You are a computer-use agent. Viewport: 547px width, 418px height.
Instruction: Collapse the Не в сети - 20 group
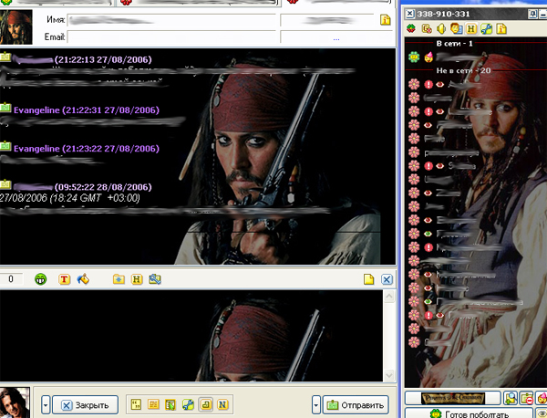463,71
